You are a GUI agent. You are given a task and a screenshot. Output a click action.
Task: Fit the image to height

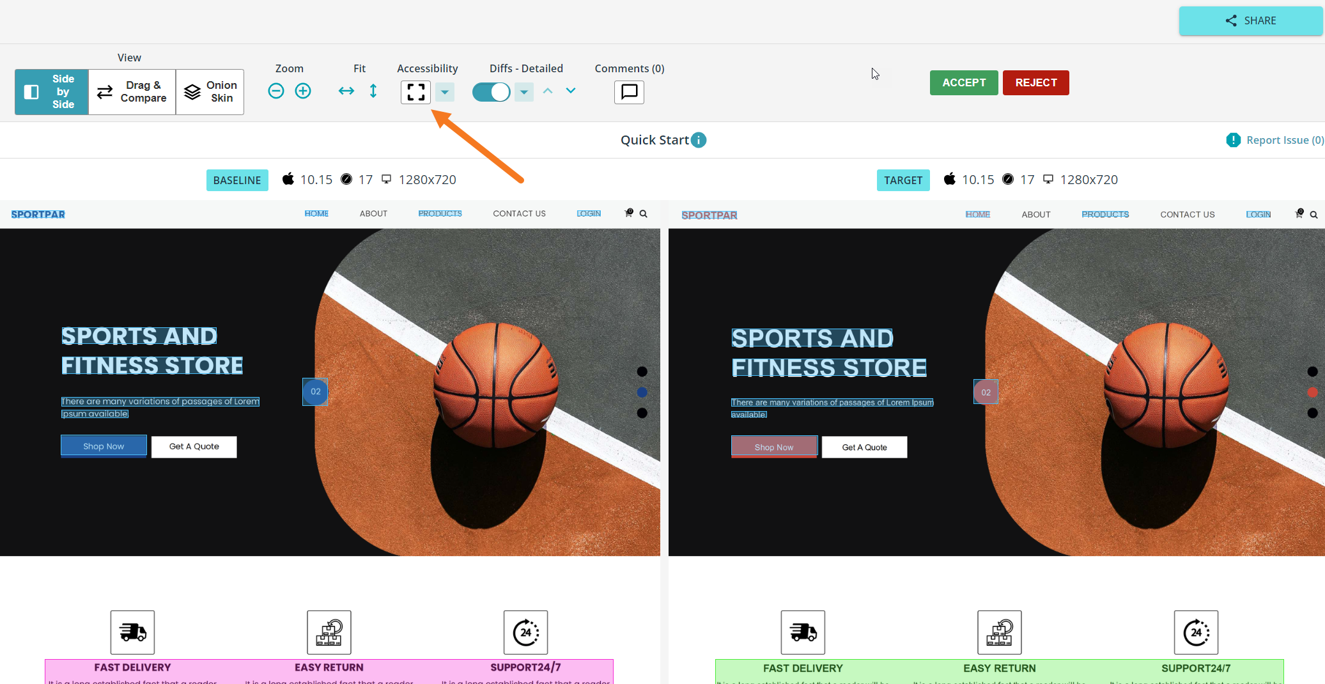pyautogui.click(x=373, y=91)
